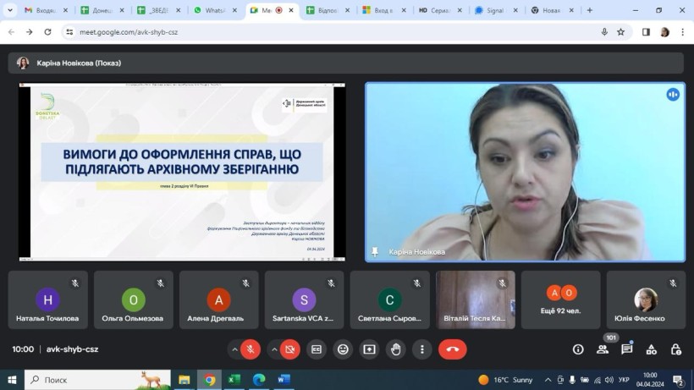Open the in-call chat panel

pos(627,349)
